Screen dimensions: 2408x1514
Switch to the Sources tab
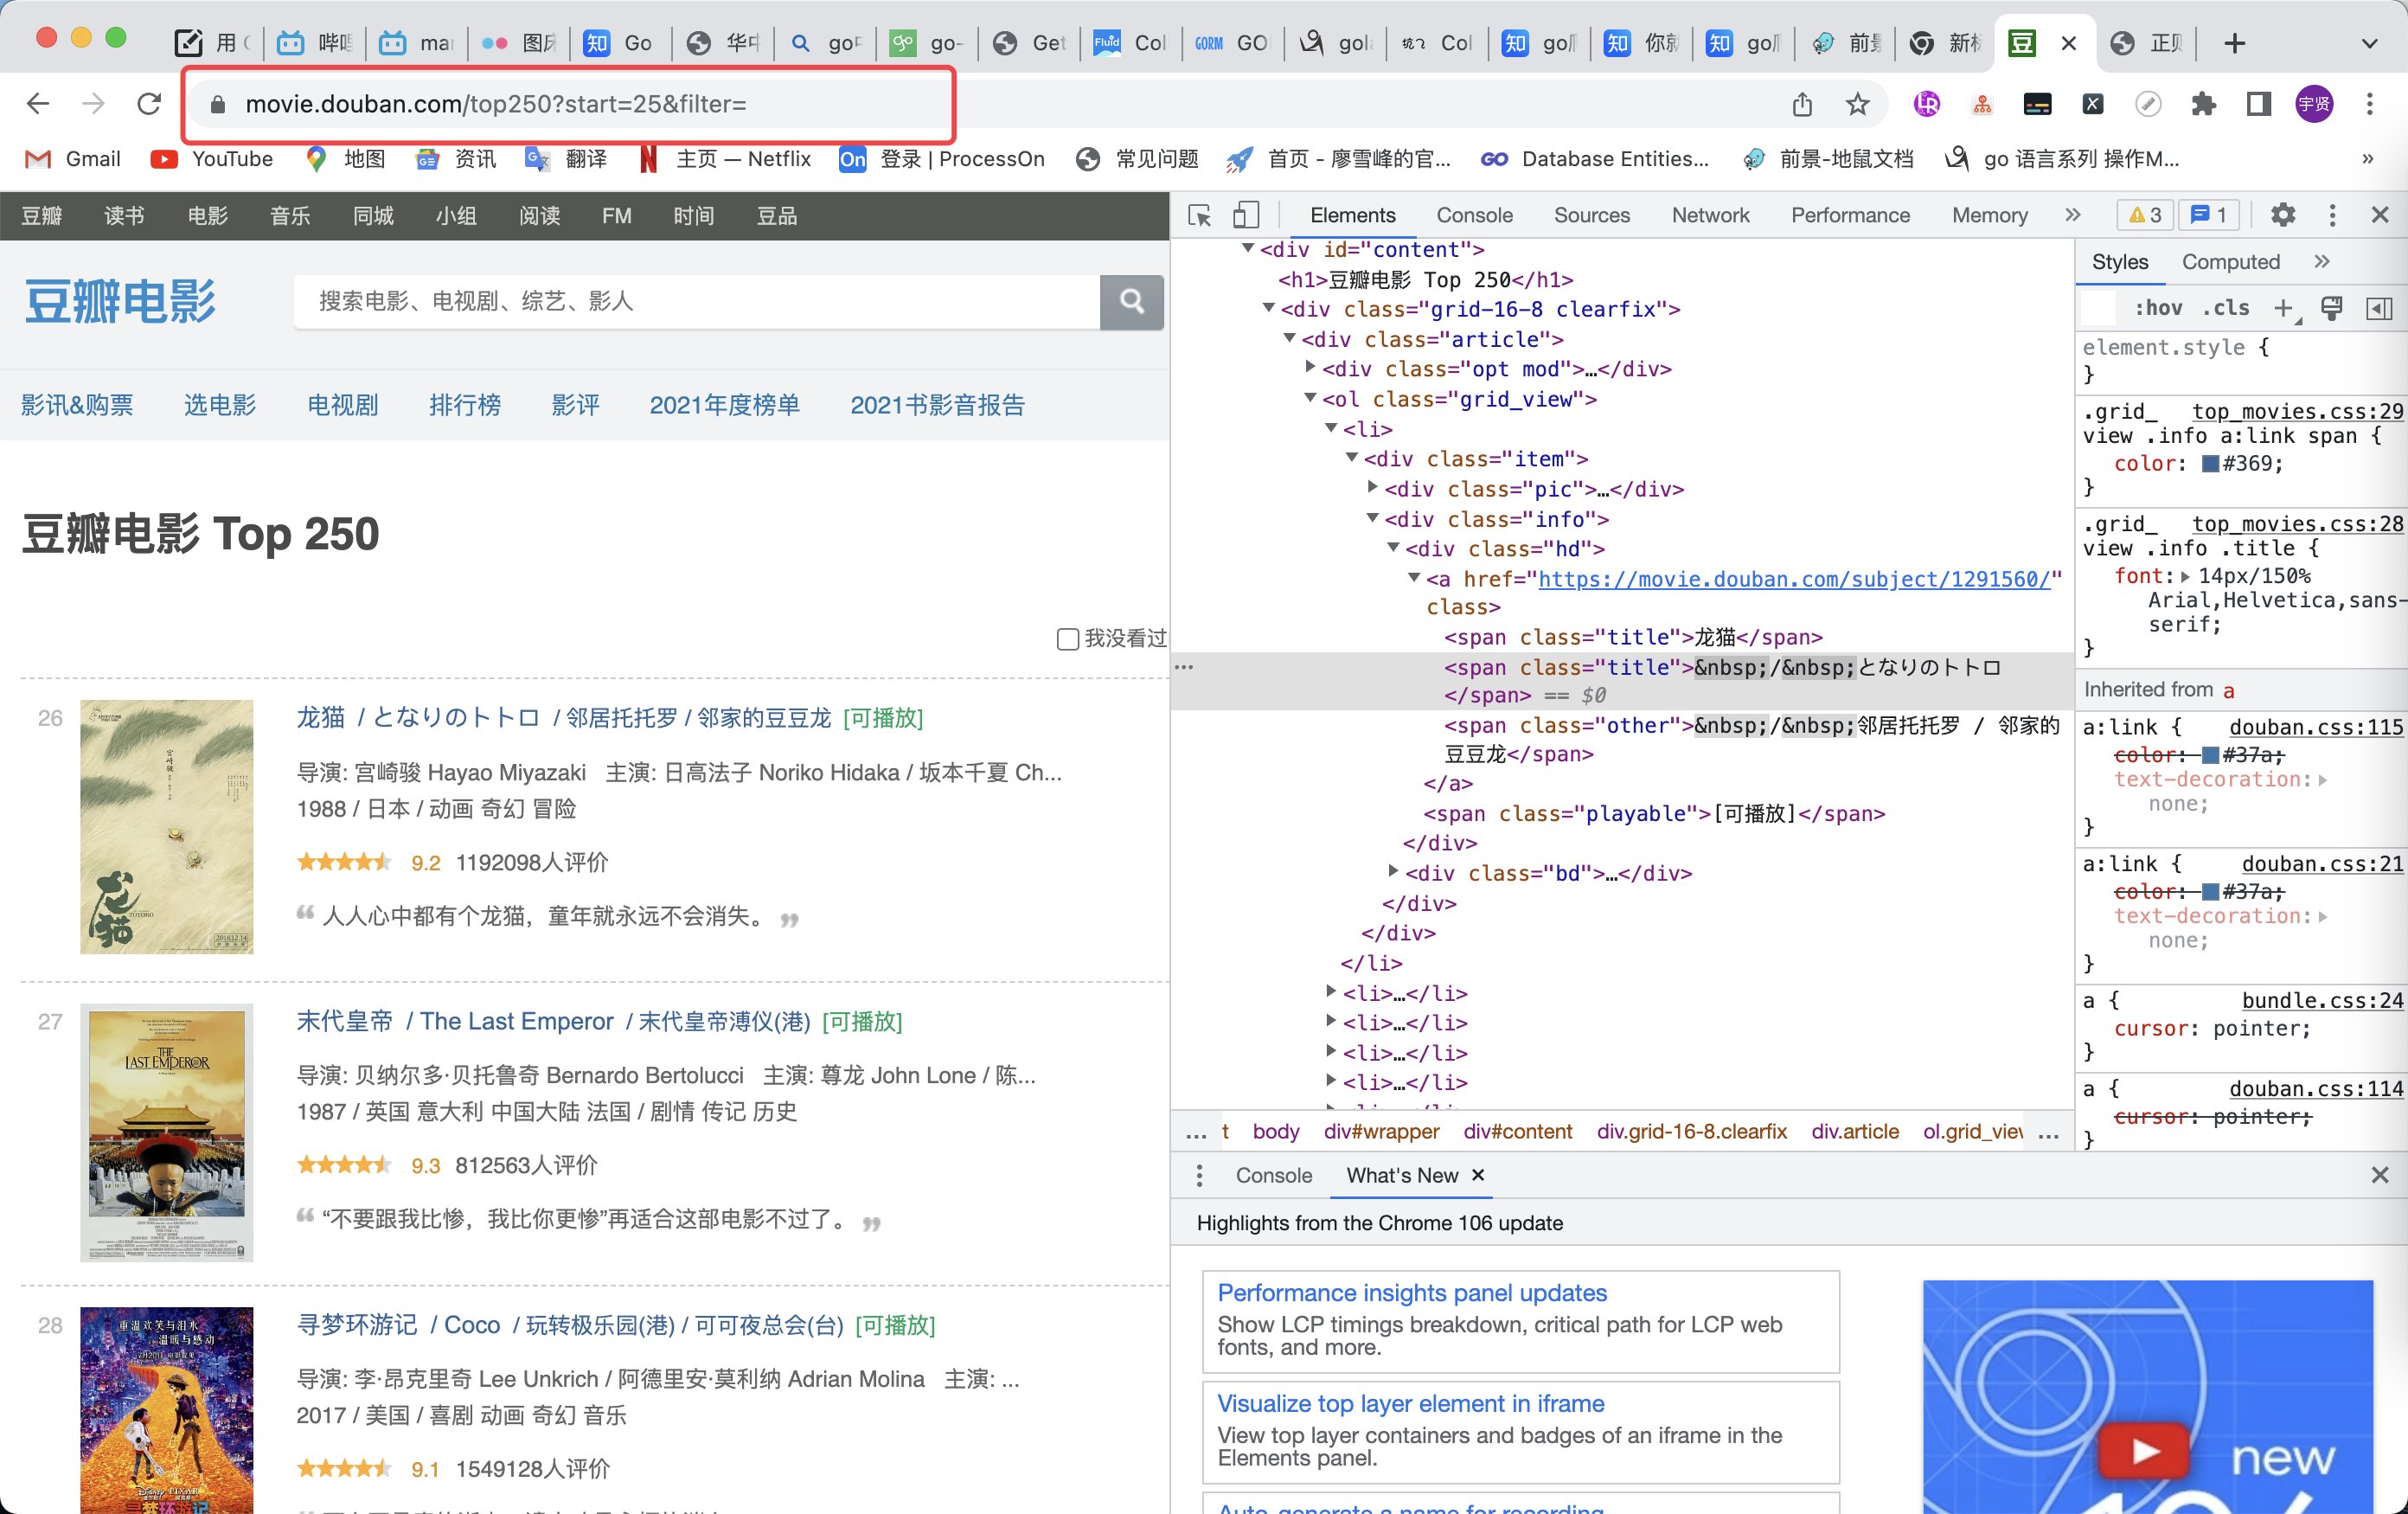click(1591, 215)
